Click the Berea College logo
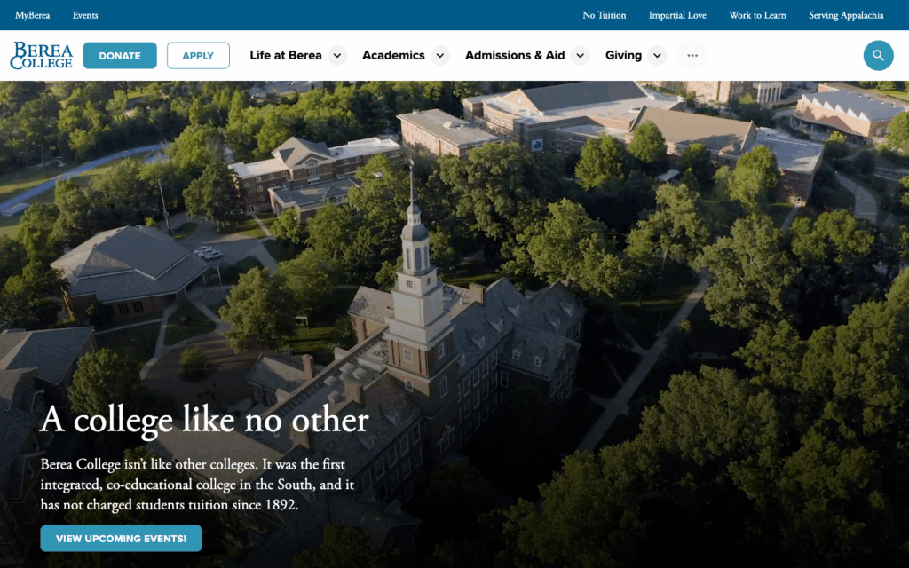 click(42, 56)
